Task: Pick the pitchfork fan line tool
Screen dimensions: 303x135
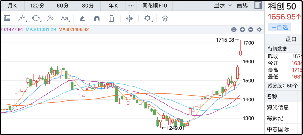Action: [x=50, y=18]
